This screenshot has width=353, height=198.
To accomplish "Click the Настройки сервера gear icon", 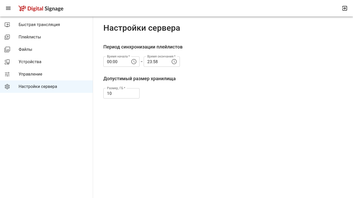I will tap(7, 87).
